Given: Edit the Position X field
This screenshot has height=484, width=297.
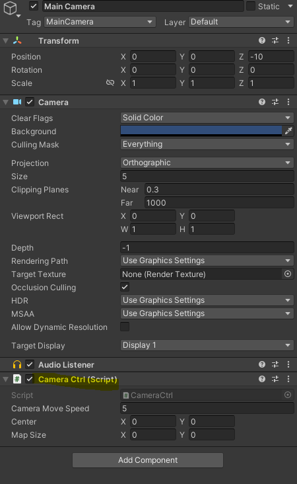Looking at the screenshot, I should click(x=153, y=56).
